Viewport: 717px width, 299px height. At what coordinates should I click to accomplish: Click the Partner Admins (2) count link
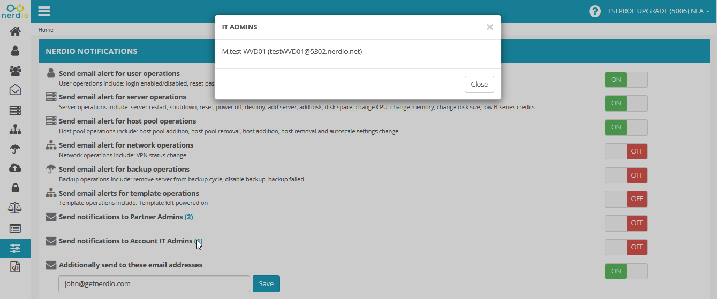pos(188,217)
